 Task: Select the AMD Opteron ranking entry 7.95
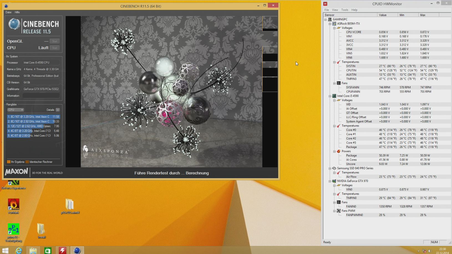[x=33, y=126]
